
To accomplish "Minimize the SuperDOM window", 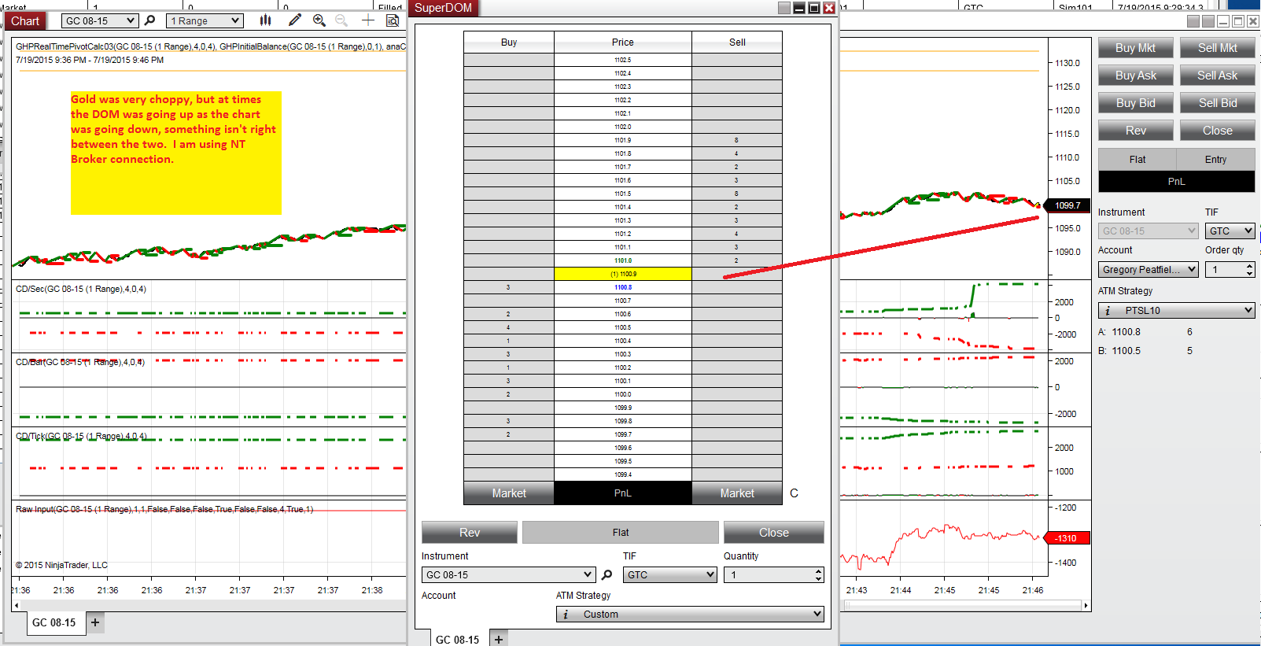I will (799, 8).
